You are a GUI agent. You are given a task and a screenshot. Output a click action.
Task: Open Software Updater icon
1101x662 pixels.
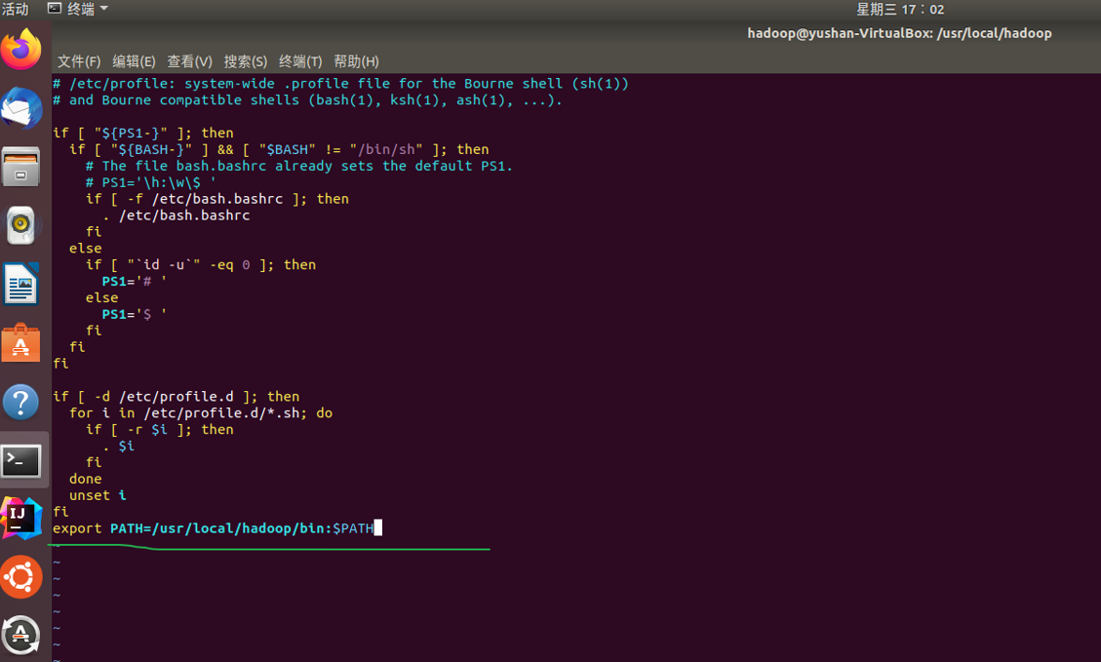pos(21,636)
